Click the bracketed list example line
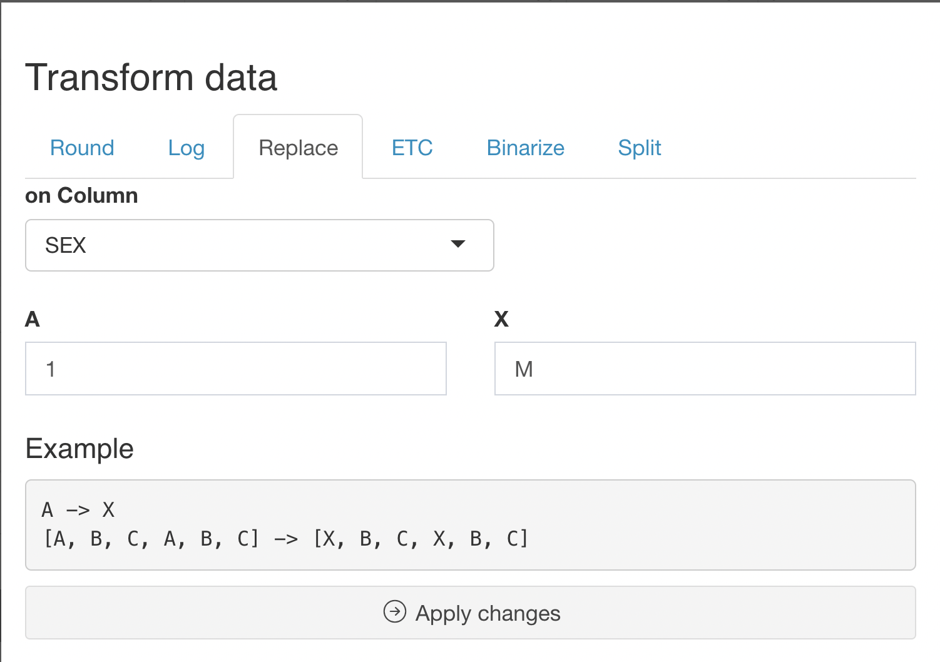940x662 pixels. click(285, 538)
